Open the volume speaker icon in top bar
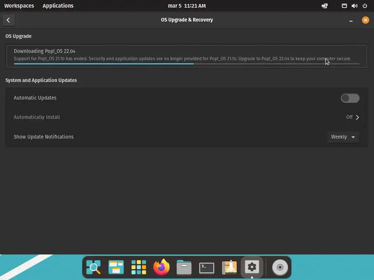Screen dimensions: 374x280 pos(354,6)
